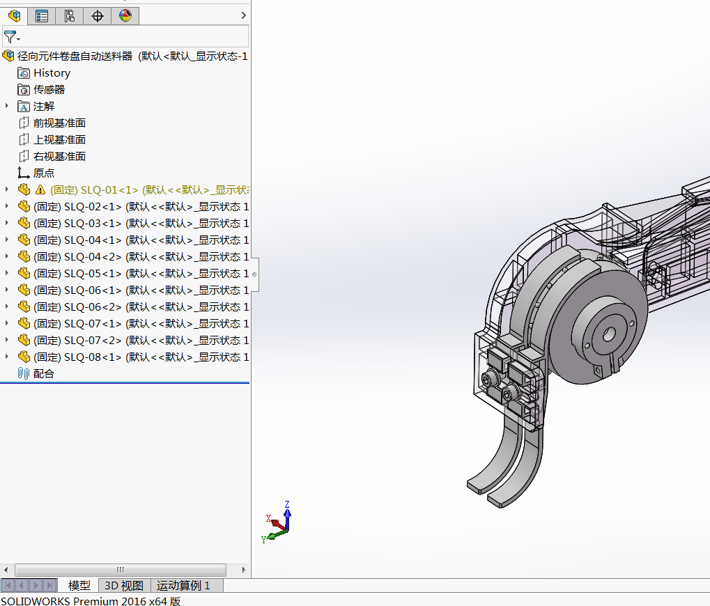
Task: Open the DimXpertManager crosshair tab
Action: click(98, 16)
